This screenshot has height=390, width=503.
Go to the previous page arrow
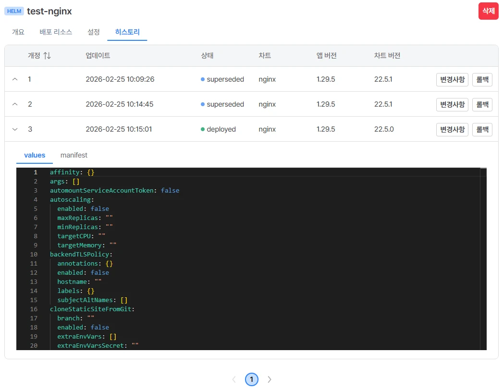tap(234, 379)
